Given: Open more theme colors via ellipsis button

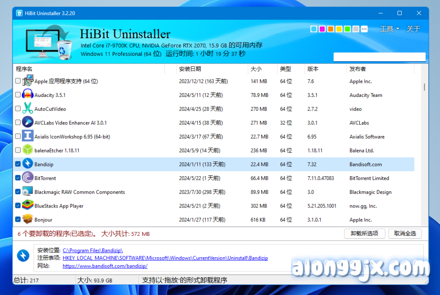Looking at the screenshot, I should point(364,29).
